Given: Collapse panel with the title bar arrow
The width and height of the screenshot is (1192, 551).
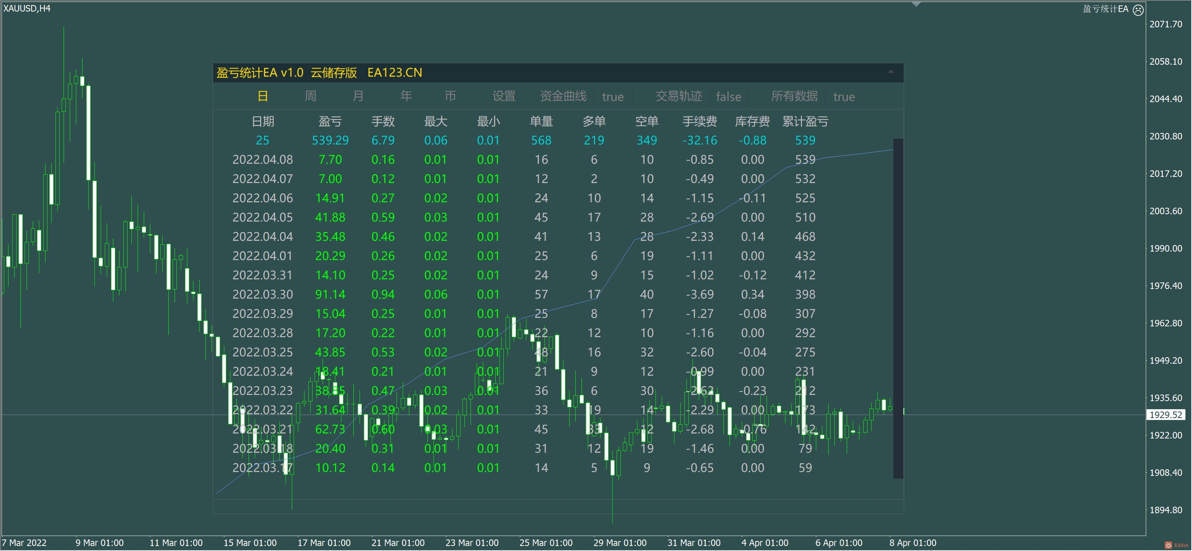Looking at the screenshot, I should coord(891,72).
